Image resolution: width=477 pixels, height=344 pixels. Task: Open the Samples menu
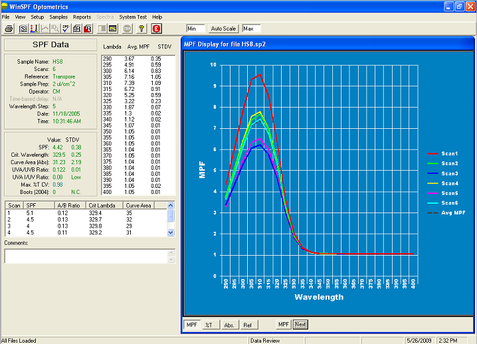(58, 16)
